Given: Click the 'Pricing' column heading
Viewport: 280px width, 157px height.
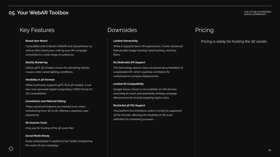Looking at the screenshot, I should point(204,30).
